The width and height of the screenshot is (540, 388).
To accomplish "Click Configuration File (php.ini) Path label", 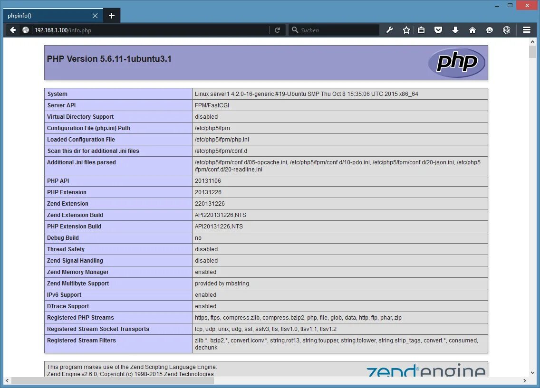I will (88, 128).
